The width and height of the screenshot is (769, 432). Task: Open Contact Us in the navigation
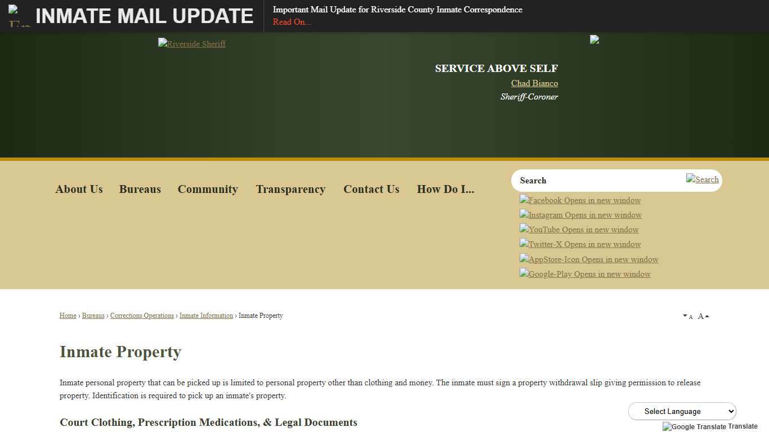point(371,189)
